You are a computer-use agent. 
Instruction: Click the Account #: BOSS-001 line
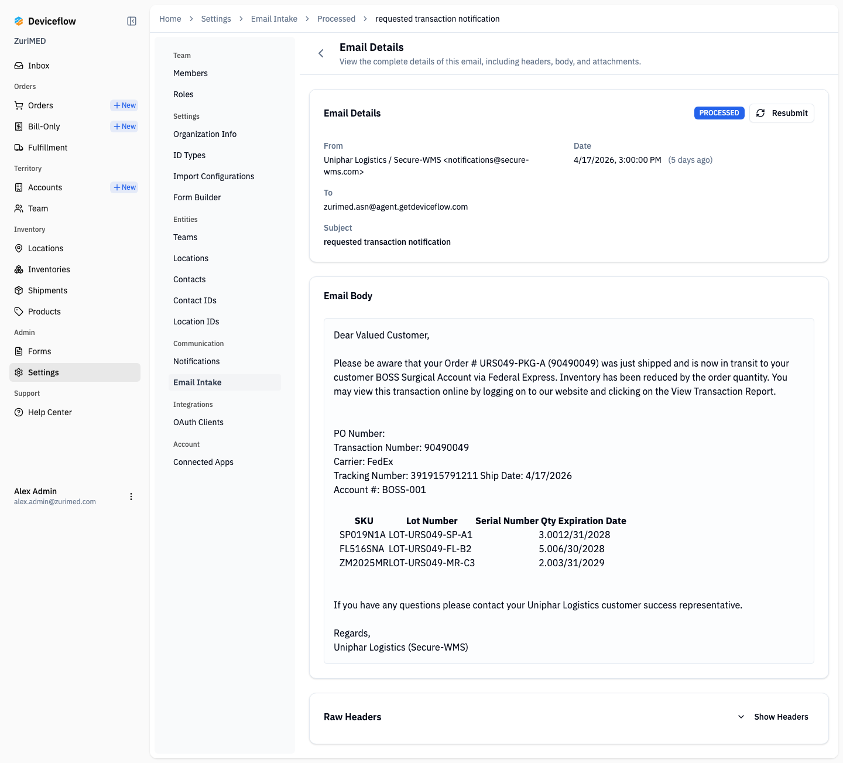(380, 490)
